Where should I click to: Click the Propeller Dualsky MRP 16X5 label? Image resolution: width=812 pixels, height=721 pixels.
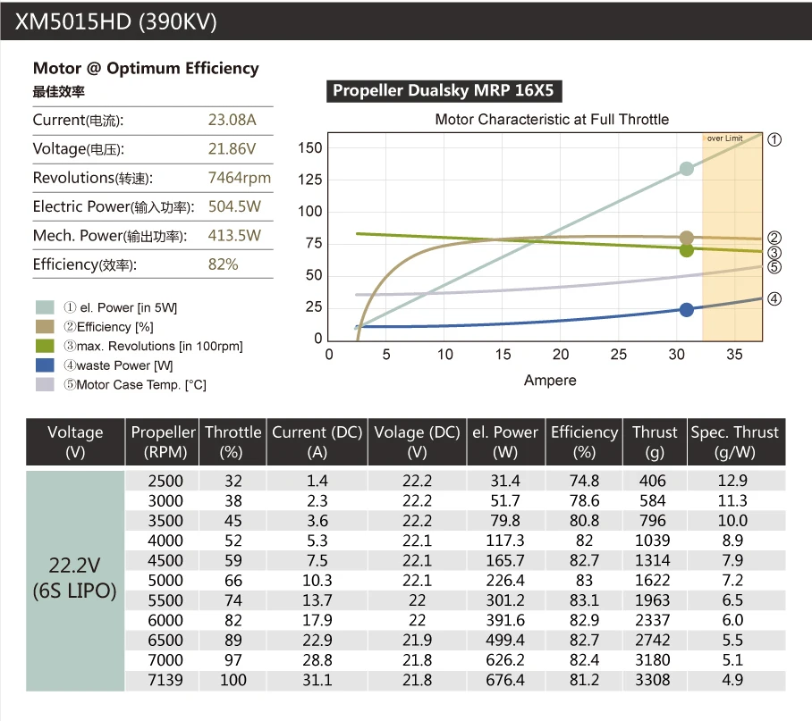point(444,90)
